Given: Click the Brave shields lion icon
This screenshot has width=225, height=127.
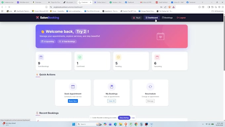Looking at the screenshot, I should point(169,7).
